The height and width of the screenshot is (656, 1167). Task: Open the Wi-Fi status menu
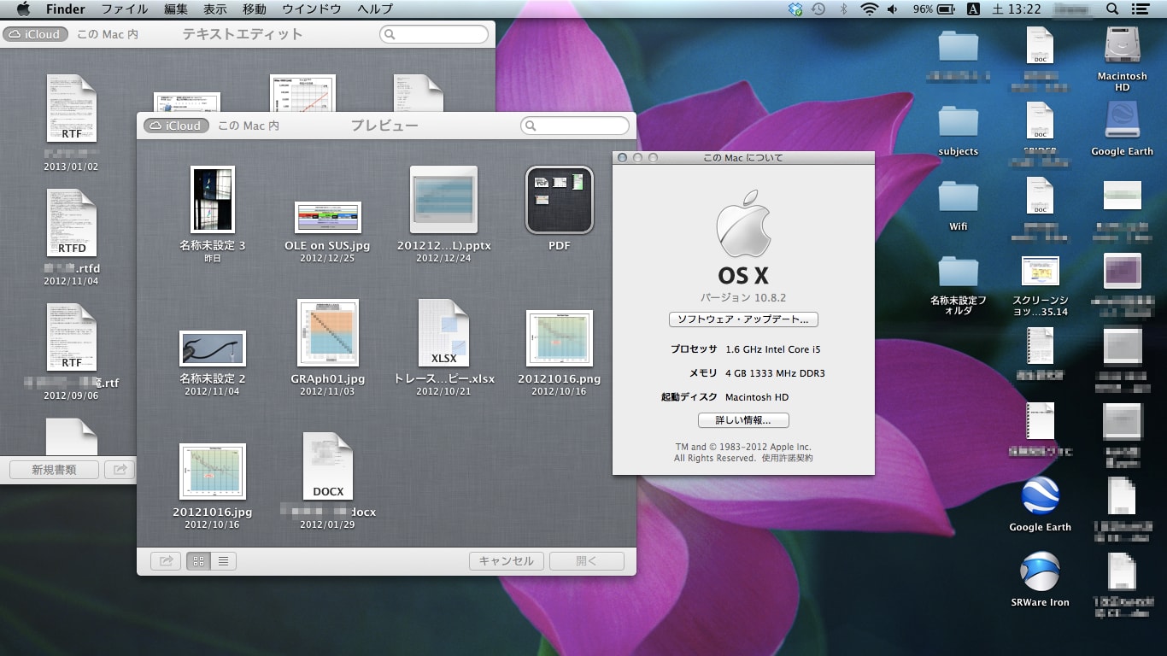click(870, 9)
